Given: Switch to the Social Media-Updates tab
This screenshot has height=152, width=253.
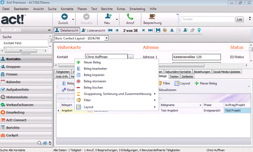Looking at the screenshot, I should (227, 72).
